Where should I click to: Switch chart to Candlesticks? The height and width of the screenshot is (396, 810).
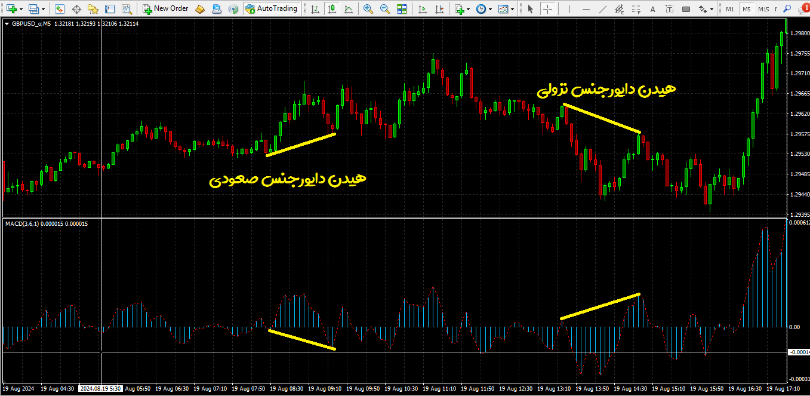point(331,9)
